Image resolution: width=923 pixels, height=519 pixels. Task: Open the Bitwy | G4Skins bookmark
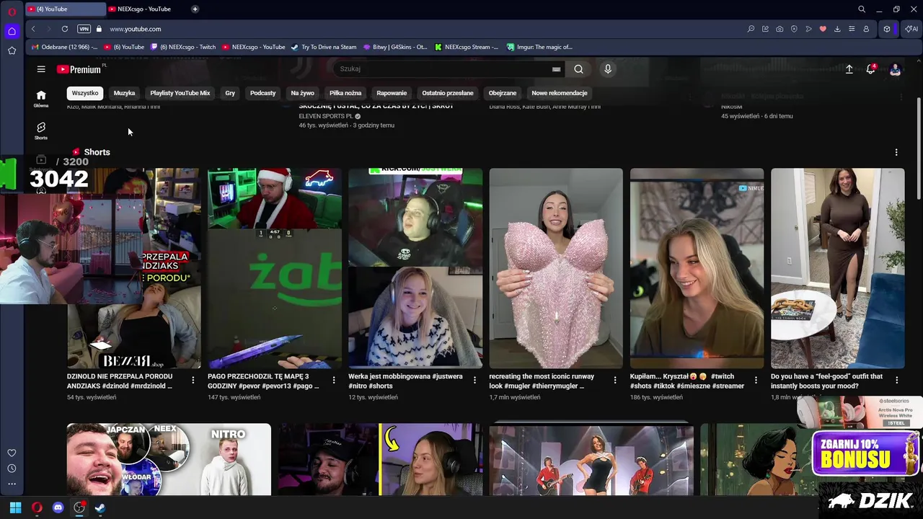pyautogui.click(x=395, y=47)
